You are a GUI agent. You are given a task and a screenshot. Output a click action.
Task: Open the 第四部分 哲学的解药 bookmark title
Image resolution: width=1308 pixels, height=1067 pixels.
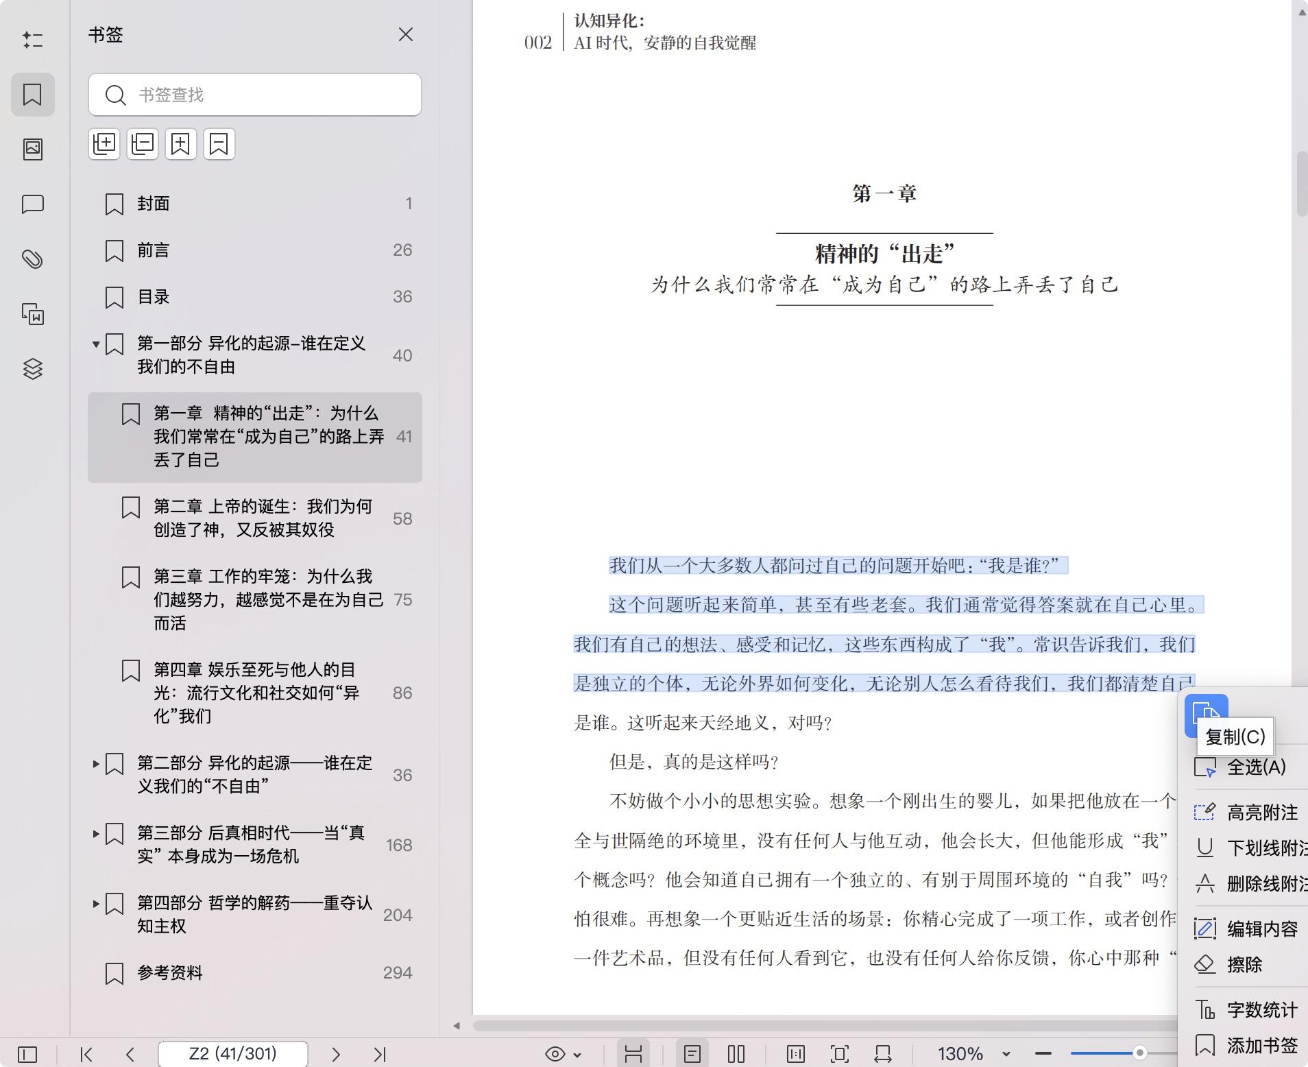click(254, 915)
